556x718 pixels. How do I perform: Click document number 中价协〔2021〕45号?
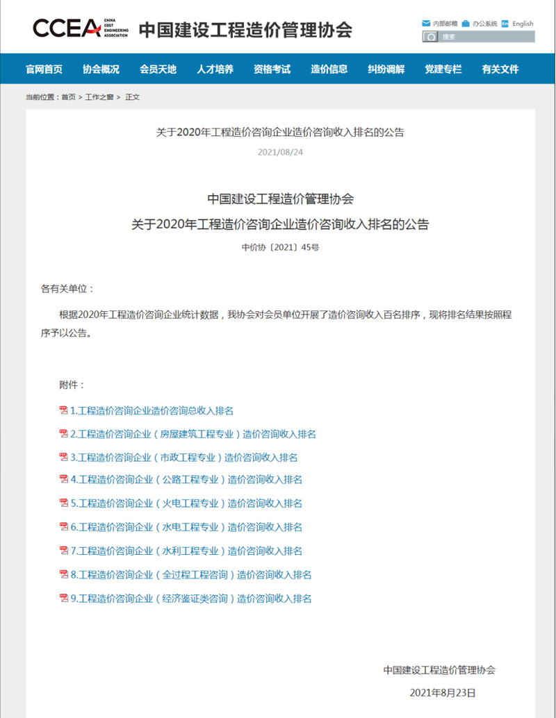click(280, 247)
